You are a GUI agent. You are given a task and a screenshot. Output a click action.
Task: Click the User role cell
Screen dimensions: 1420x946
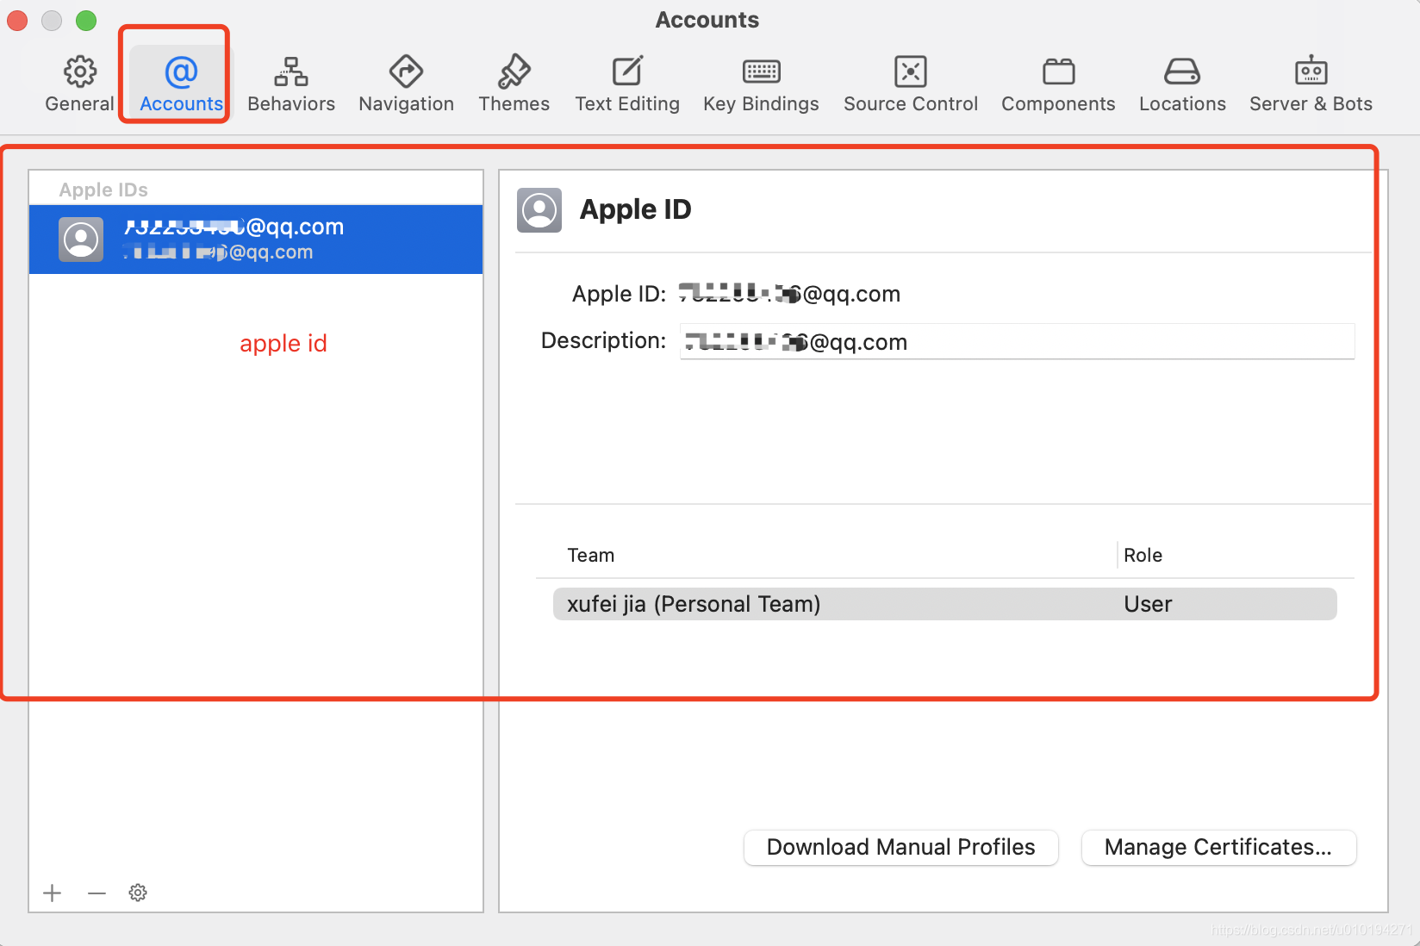(1148, 604)
